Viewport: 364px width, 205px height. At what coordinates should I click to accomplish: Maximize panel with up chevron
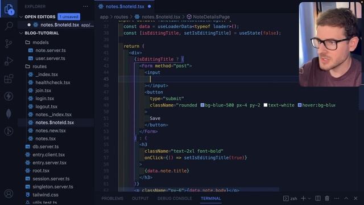click(x=346, y=198)
